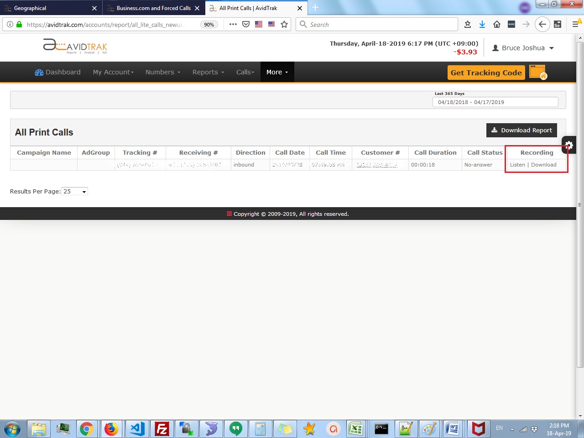Sort by Call Duration column
The image size is (584, 438).
(x=435, y=152)
